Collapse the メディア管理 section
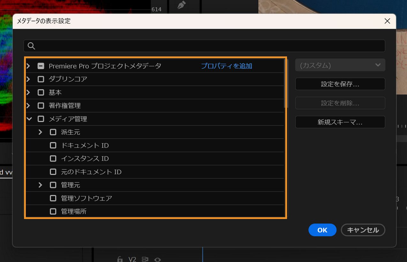Screen dimensions: 407x262 (29, 119)
